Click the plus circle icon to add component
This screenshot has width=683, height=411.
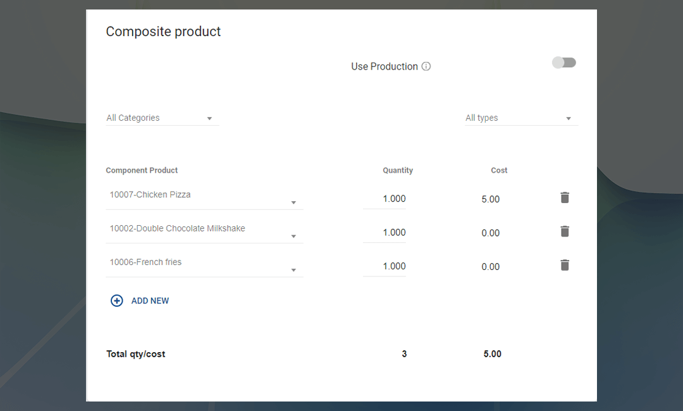point(117,301)
